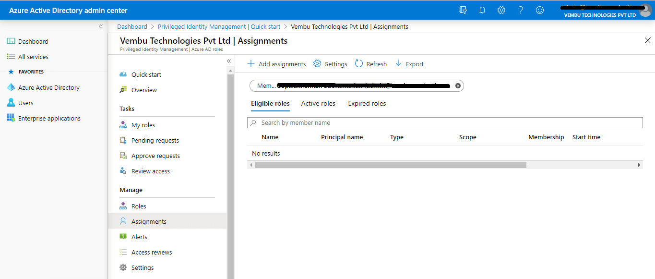Open the portal directory filter icon
Image resolution: width=655 pixels, height=279 pixels.
click(x=463, y=10)
